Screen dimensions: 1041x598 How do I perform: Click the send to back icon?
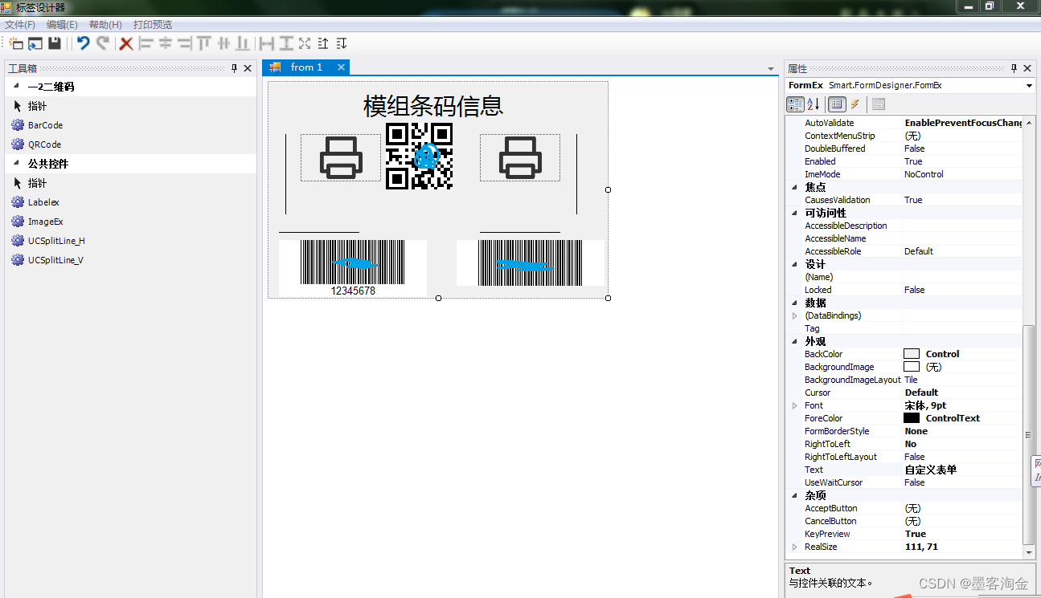(342, 43)
